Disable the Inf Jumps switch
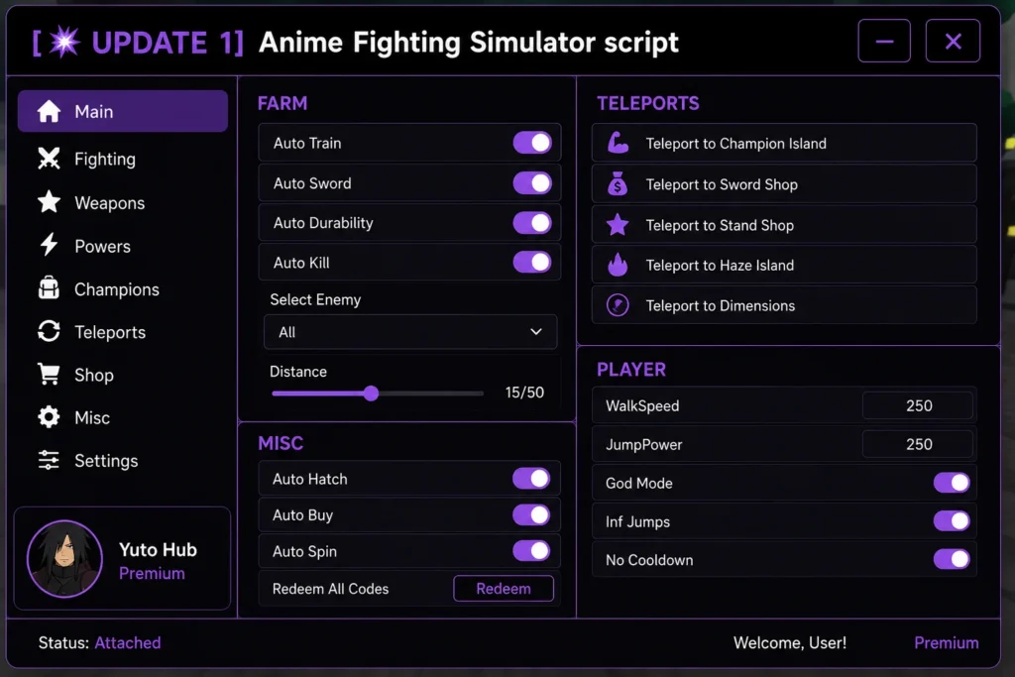This screenshot has width=1015, height=677. [952, 521]
